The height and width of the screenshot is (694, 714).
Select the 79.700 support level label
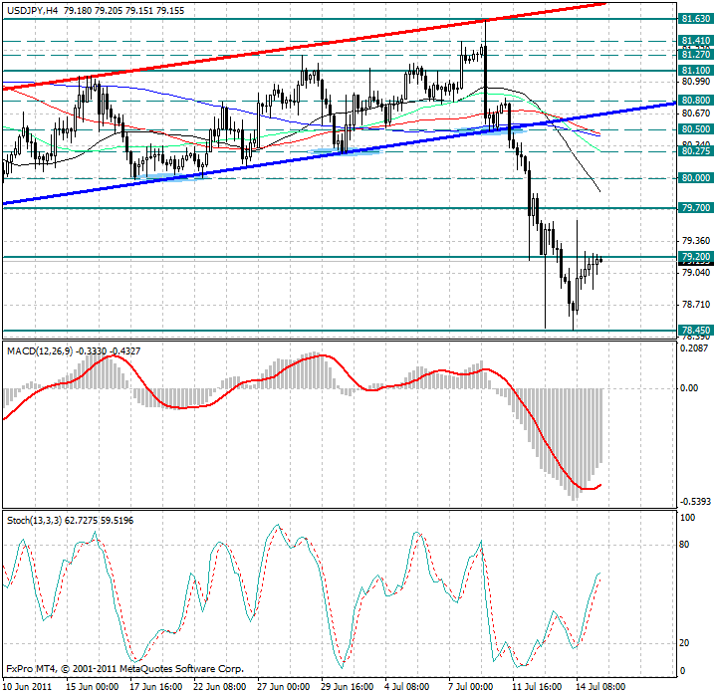694,208
